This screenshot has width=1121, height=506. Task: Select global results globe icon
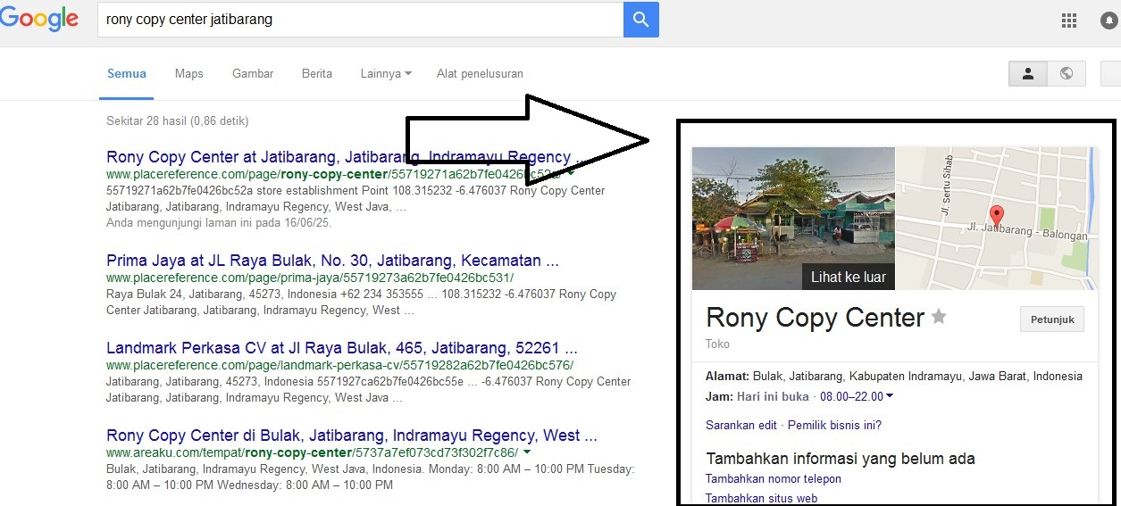click(1066, 74)
